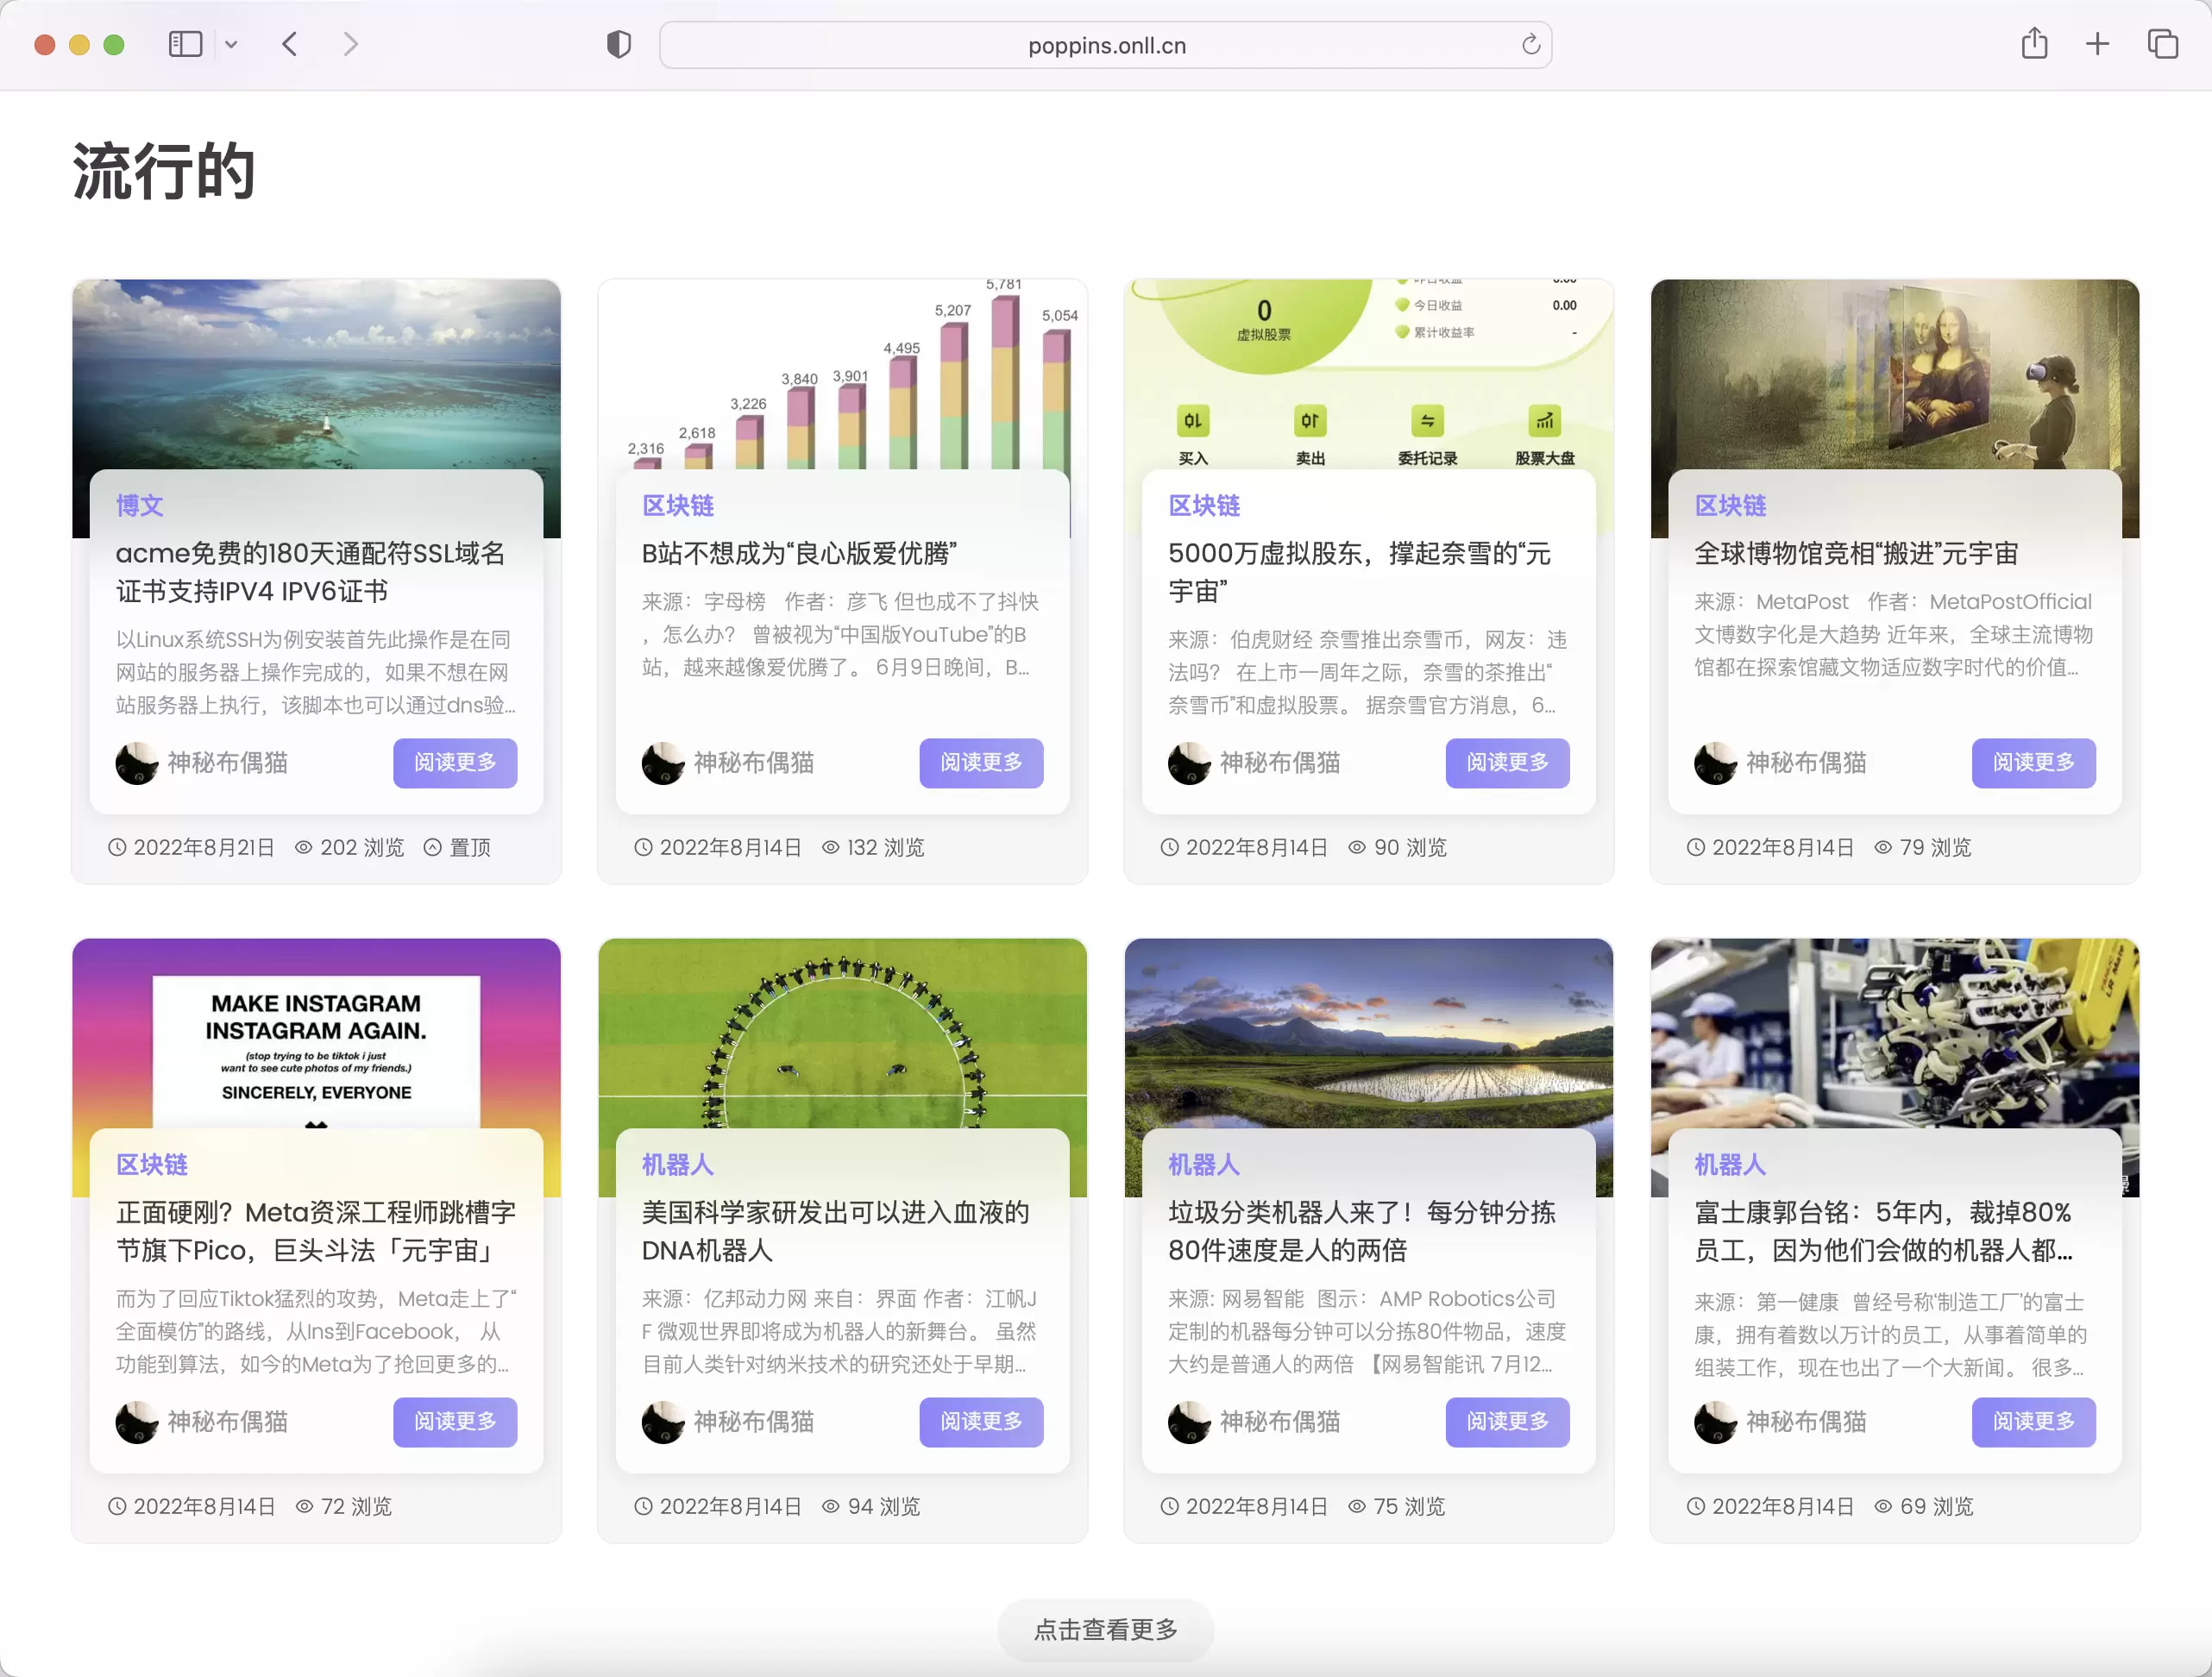Select the URL bar at poppins.onll.cn
The width and height of the screenshot is (2212, 1677).
click(1104, 44)
